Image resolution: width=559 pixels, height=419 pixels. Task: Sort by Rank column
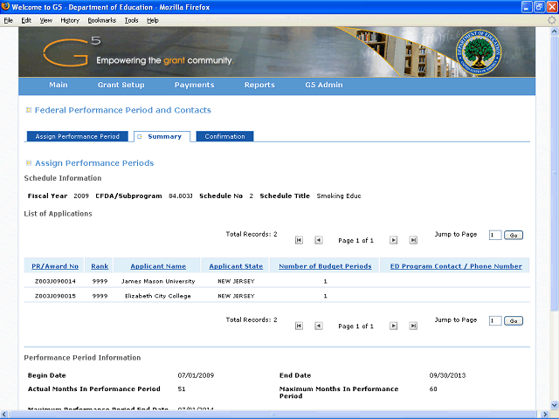pos(100,266)
